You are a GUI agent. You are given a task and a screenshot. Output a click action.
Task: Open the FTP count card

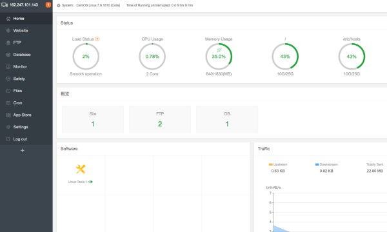coord(160,119)
